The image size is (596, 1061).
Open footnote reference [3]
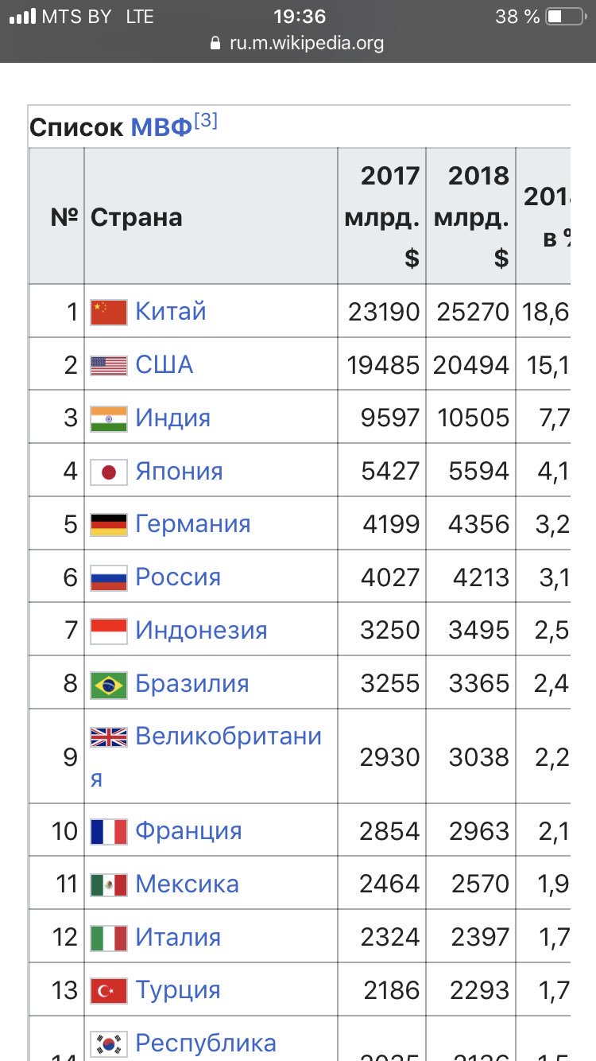click(x=206, y=122)
